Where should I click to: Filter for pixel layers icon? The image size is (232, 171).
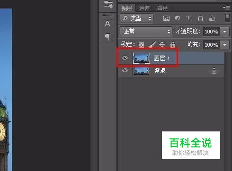click(x=166, y=18)
